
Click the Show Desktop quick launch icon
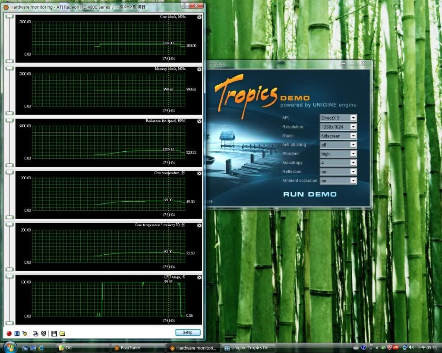click(x=25, y=348)
